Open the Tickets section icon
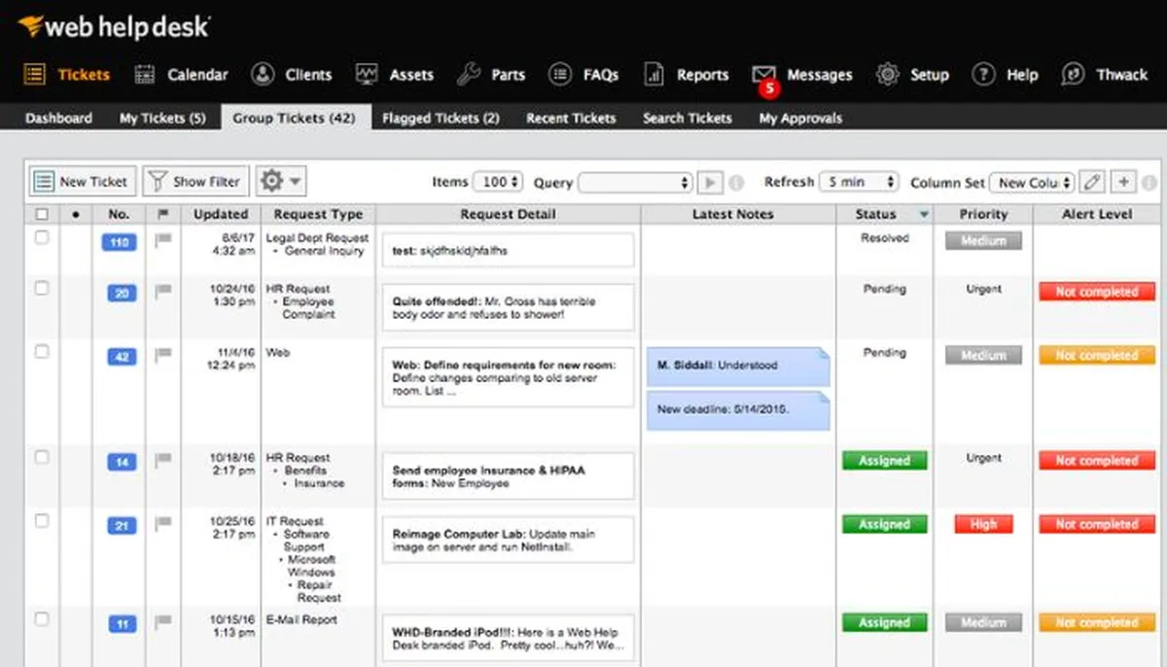 [x=35, y=74]
